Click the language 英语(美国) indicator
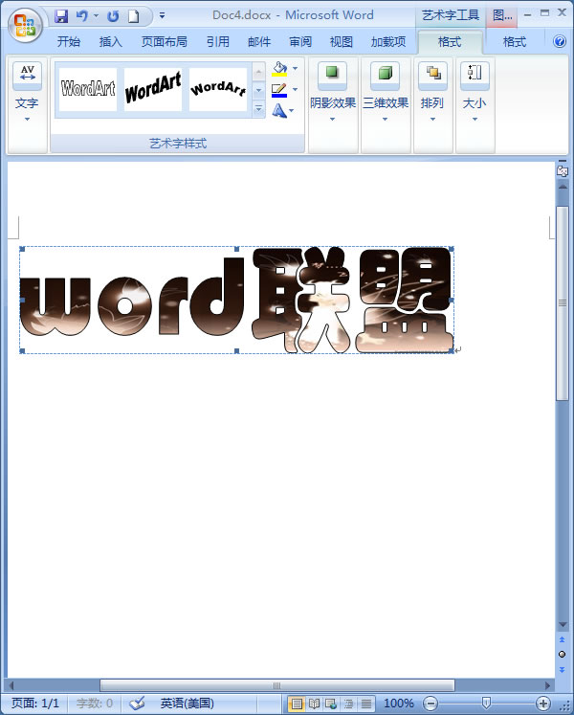This screenshot has height=715, width=574. pyautogui.click(x=187, y=704)
